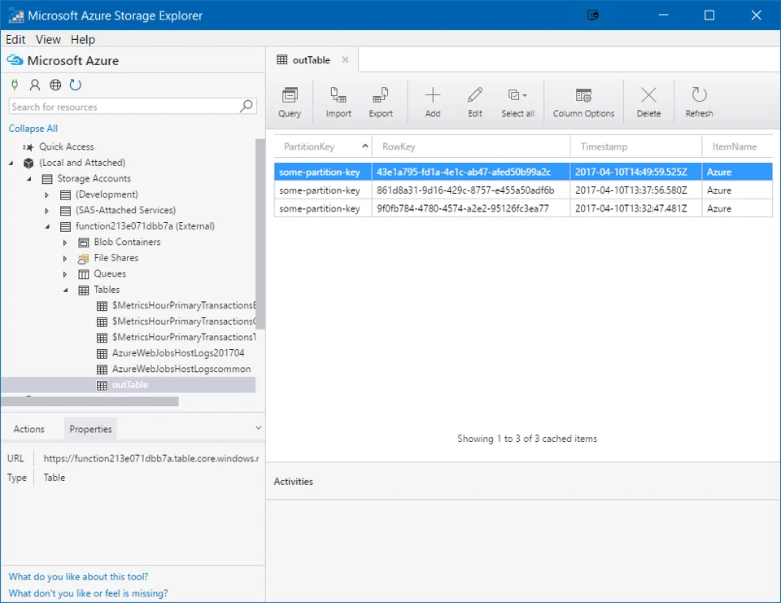Expand the Queues node

coord(65,274)
